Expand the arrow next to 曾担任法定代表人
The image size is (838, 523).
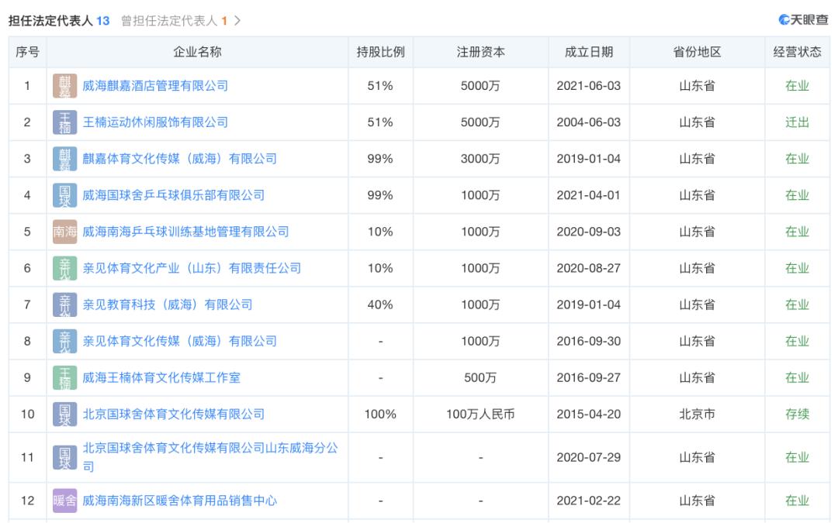(x=237, y=21)
